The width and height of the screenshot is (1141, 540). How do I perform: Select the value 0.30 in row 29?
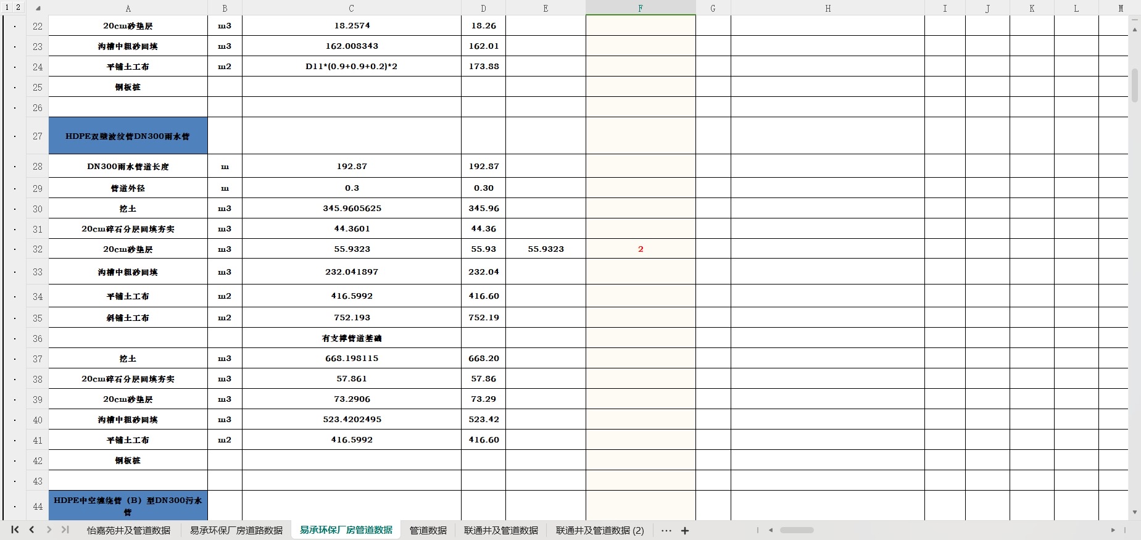pos(484,188)
